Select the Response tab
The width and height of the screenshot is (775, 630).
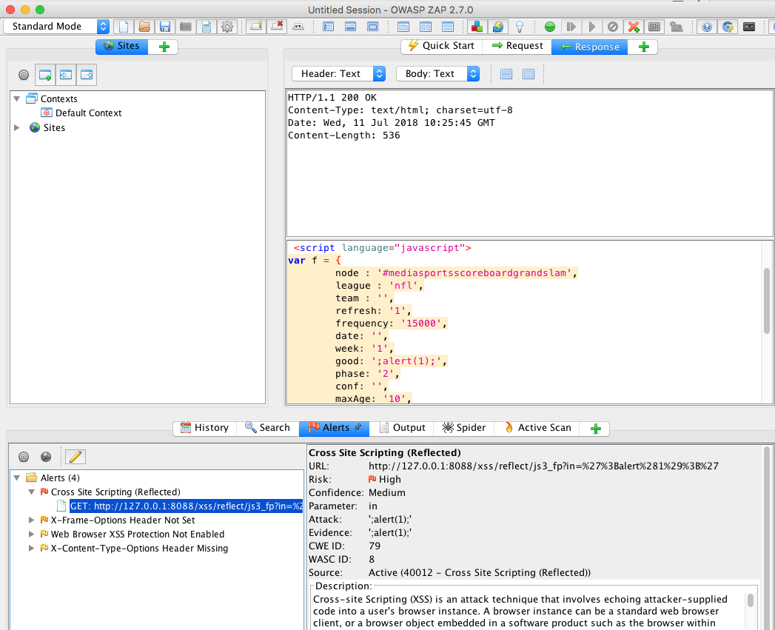pyautogui.click(x=590, y=47)
